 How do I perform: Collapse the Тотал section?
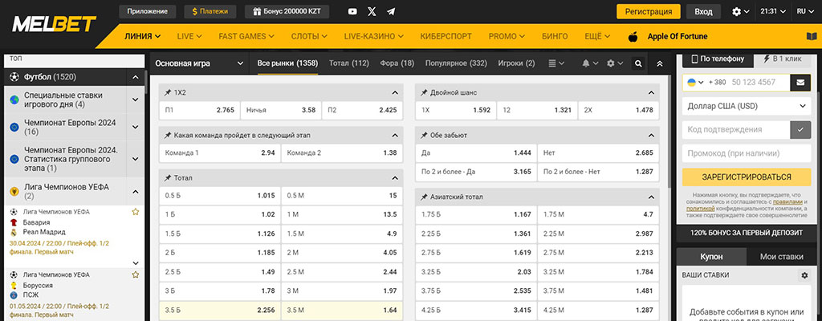(x=395, y=178)
